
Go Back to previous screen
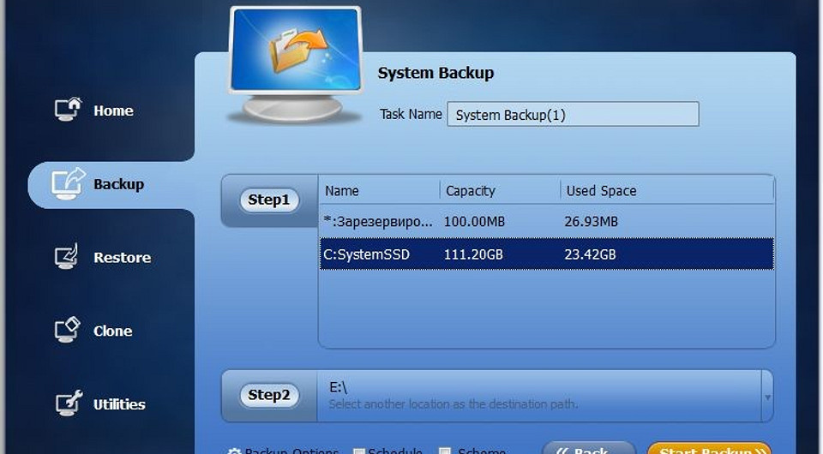(588, 449)
